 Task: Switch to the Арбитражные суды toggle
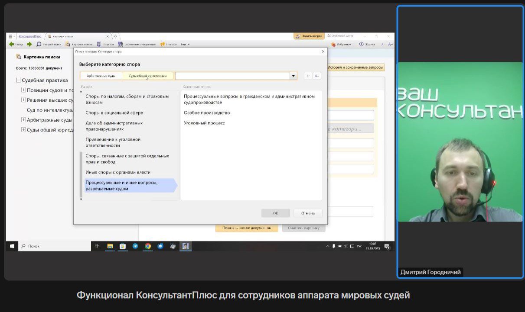[101, 76]
